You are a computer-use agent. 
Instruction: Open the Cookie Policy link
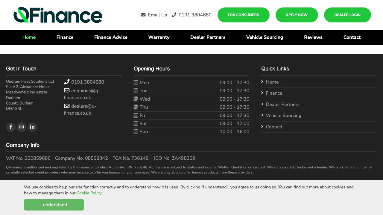tap(89, 193)
